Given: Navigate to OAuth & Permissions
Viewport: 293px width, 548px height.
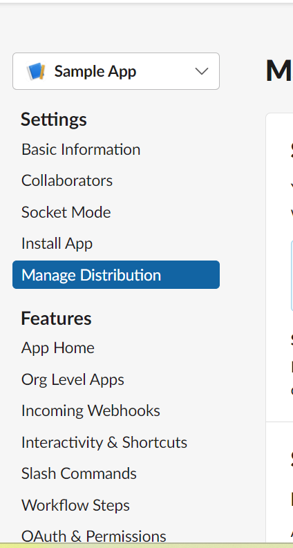Looking at the screenshot, I should coord(94,536).
